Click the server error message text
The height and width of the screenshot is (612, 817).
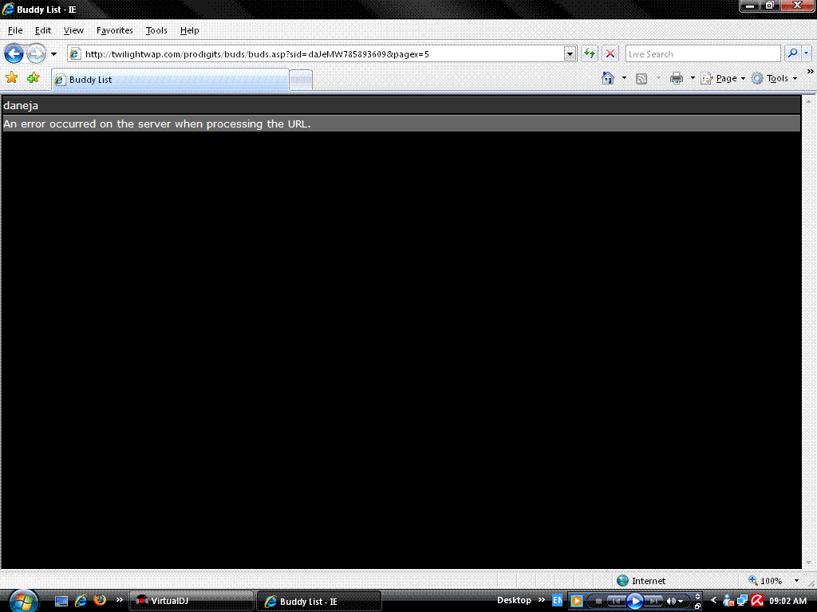(157, 124)
